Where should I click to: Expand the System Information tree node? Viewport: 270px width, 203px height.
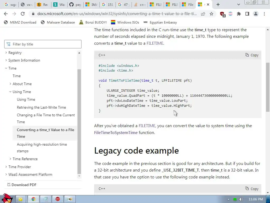point(6,60)
